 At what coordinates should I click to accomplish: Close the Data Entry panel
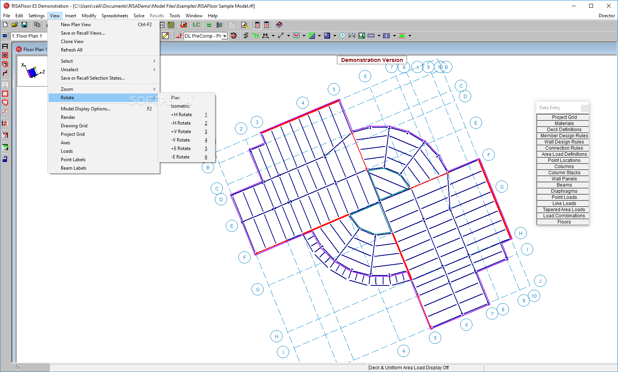point(585,108)
